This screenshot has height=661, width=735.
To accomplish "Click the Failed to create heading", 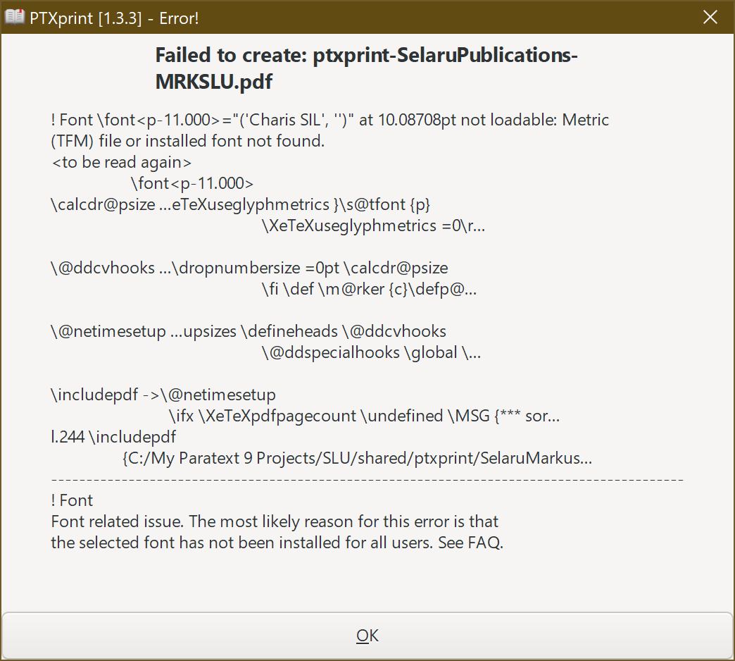I will tap(366, 55).
